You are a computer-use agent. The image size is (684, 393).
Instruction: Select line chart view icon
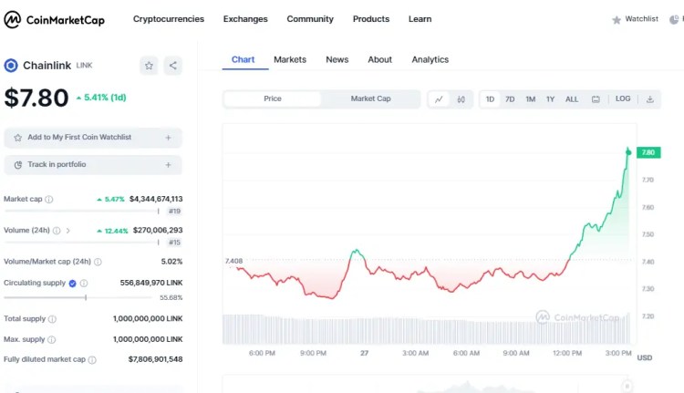tap(439, 99)
